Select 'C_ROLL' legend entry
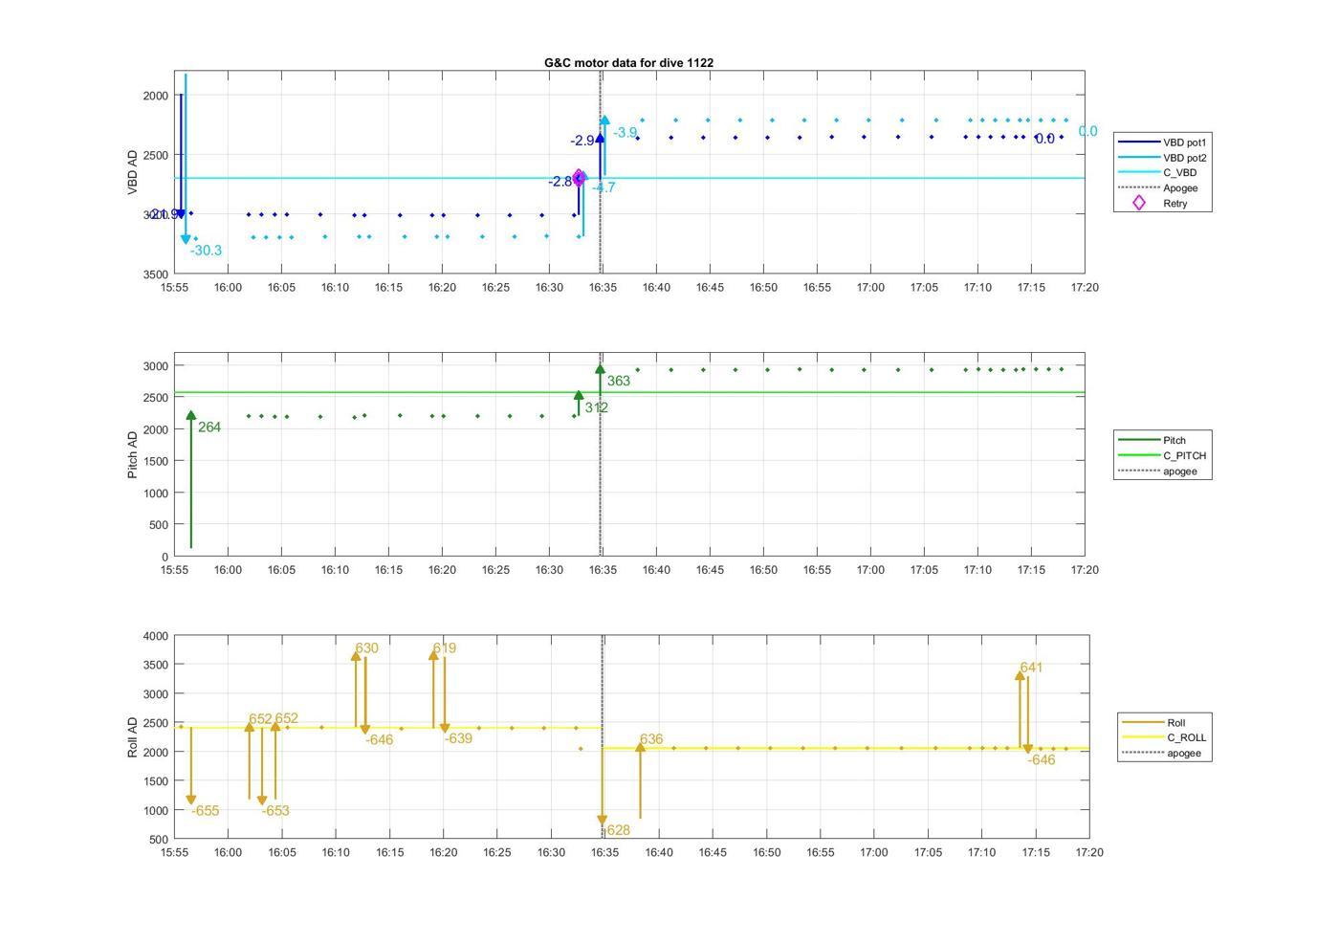Screen dimensions: 1339x943 (1186, 738)
